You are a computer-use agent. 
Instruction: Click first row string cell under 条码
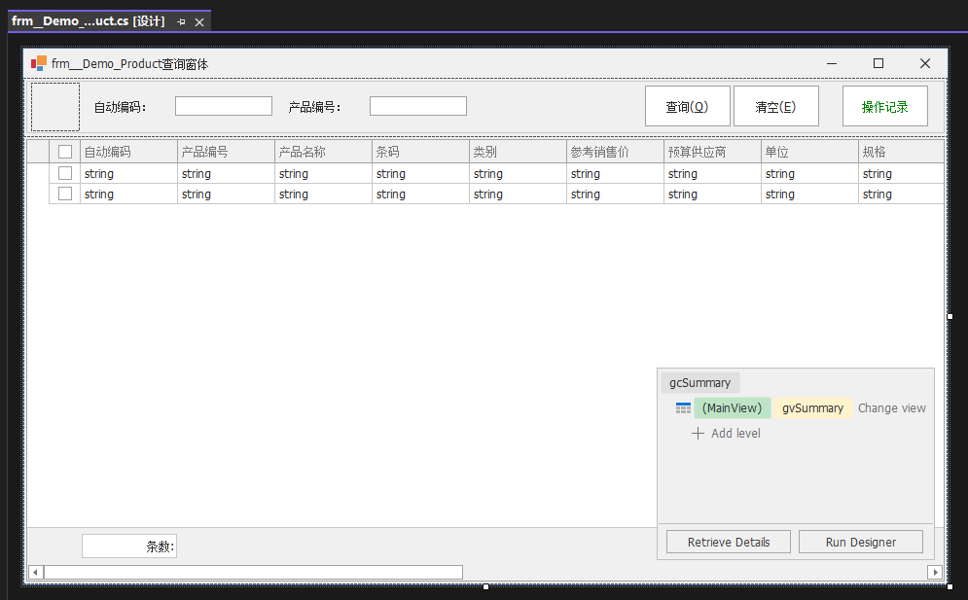pos(420,173)
